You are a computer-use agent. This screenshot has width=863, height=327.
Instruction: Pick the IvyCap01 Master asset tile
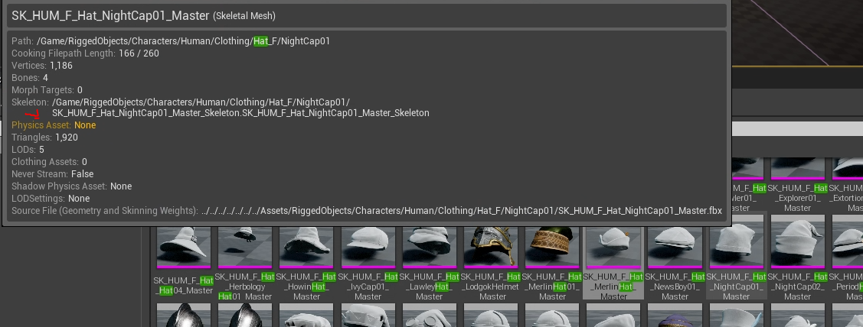pyautogui.click(x=368, y=263)
